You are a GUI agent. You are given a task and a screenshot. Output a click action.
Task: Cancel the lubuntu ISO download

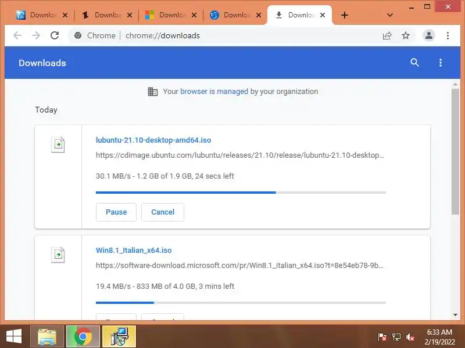tap(163, 212)
